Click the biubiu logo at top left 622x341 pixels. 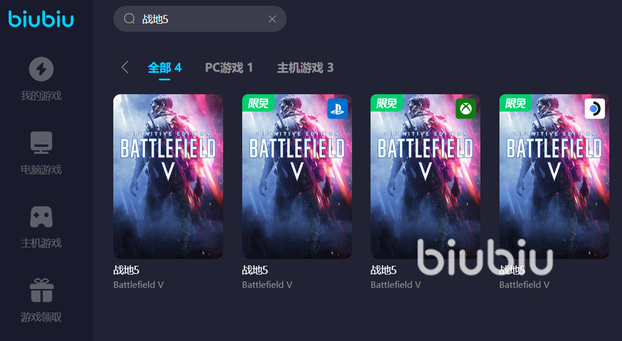tap(41, 18)
